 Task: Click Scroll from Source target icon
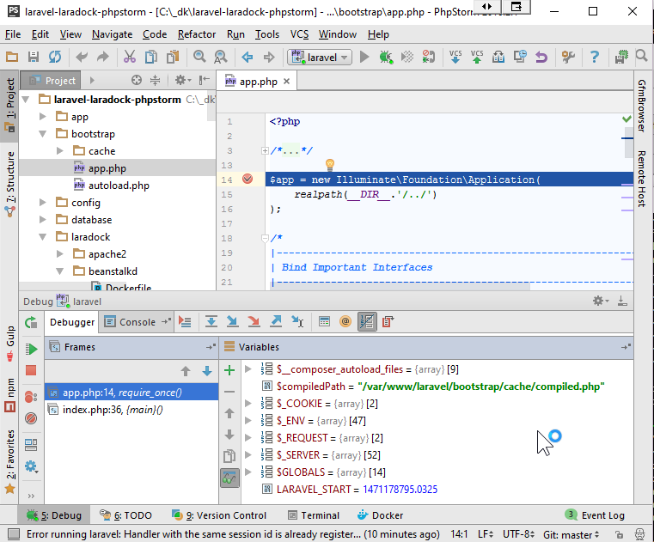point(137,80)
